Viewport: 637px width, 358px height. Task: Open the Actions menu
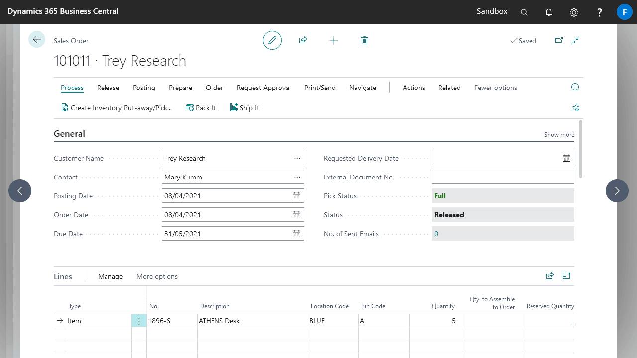click(414, 88)
